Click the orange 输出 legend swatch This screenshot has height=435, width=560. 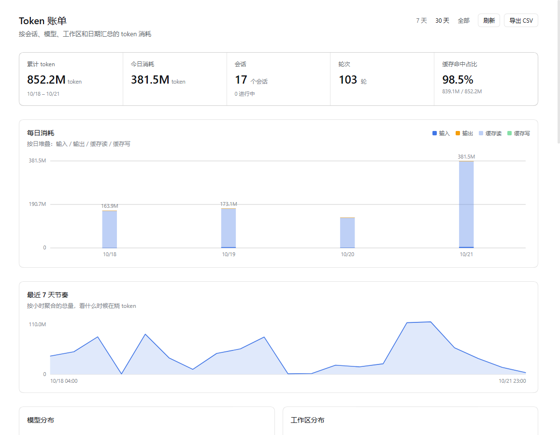458,133
